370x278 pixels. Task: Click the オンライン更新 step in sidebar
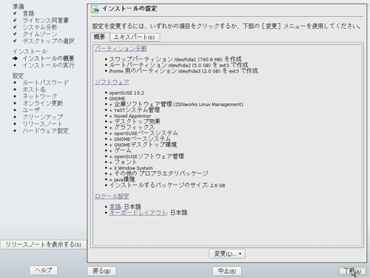(43, 103)
